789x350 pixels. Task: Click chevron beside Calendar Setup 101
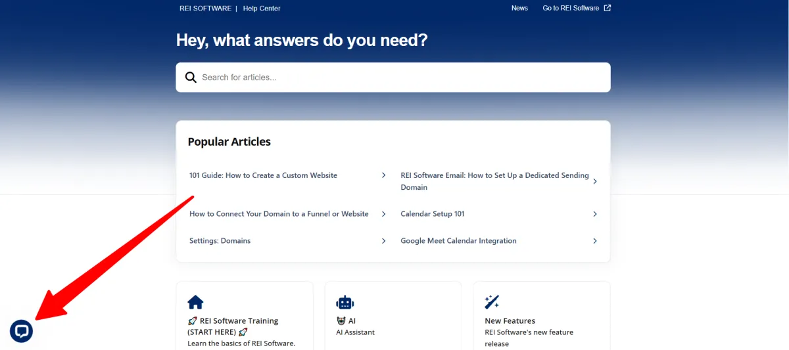tap(594, 214)
